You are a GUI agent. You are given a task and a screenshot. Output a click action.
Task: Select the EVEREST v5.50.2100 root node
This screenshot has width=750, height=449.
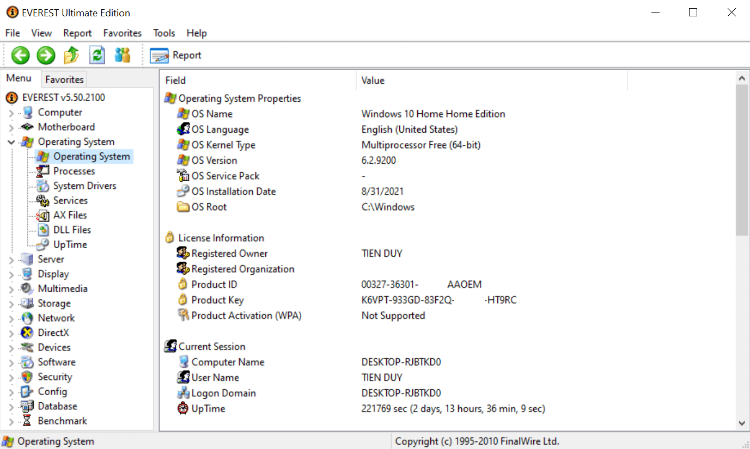[x=56, y=97]
